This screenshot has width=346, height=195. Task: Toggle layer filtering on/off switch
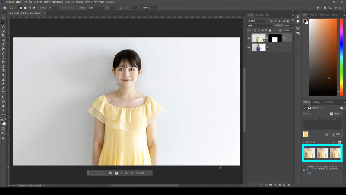[x=293, y=20]
